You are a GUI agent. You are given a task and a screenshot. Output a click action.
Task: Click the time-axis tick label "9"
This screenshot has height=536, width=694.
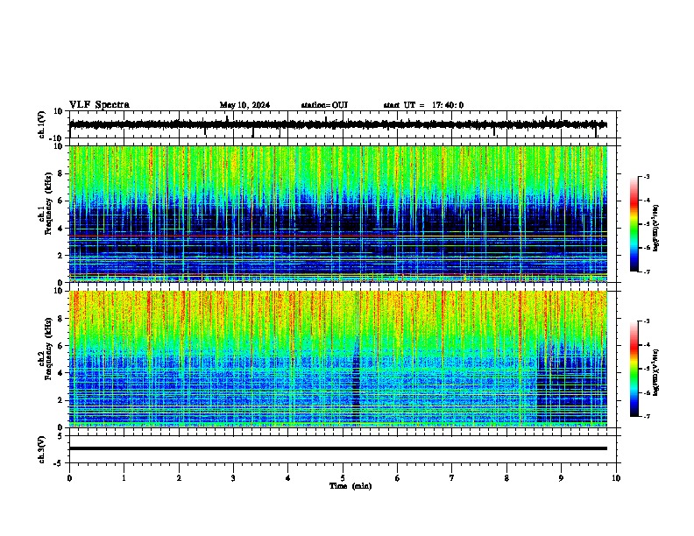point(561,478)
